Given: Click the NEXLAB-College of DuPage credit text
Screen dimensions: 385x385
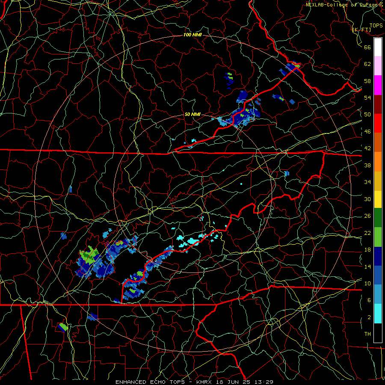Looking at the screenshot, I should [x=345, y=4].
